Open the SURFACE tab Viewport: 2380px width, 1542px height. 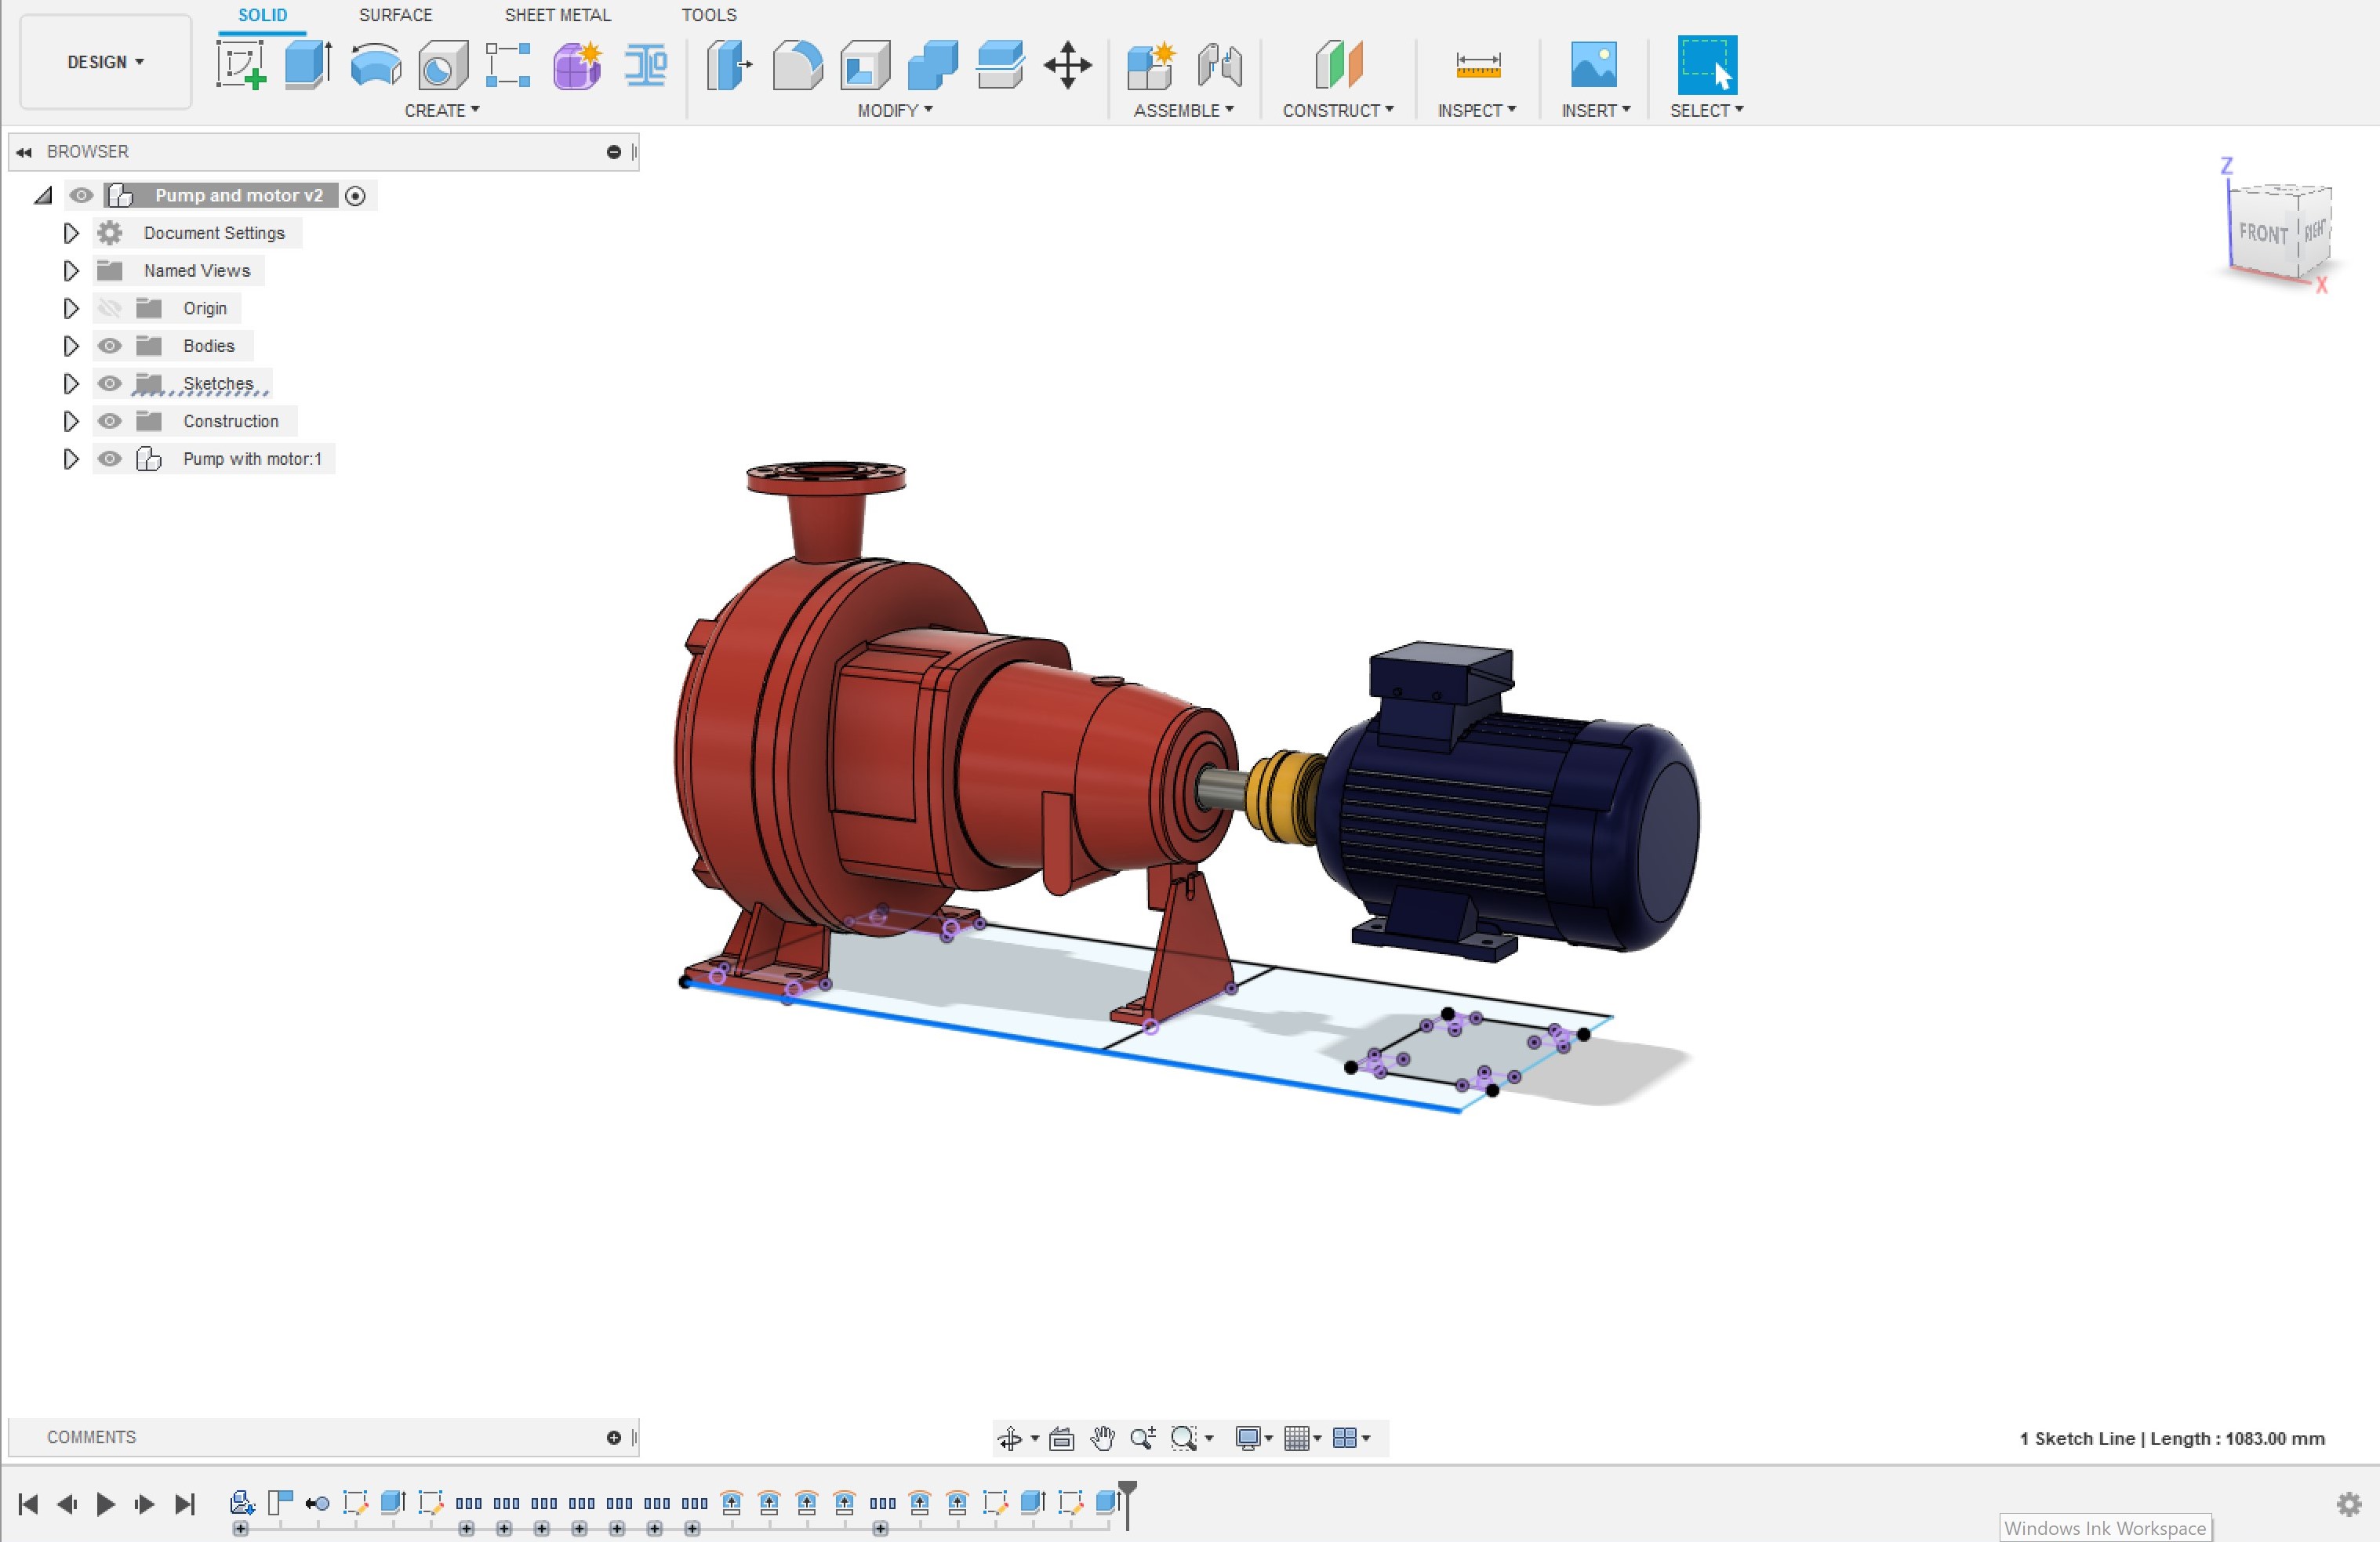(395, 15)
